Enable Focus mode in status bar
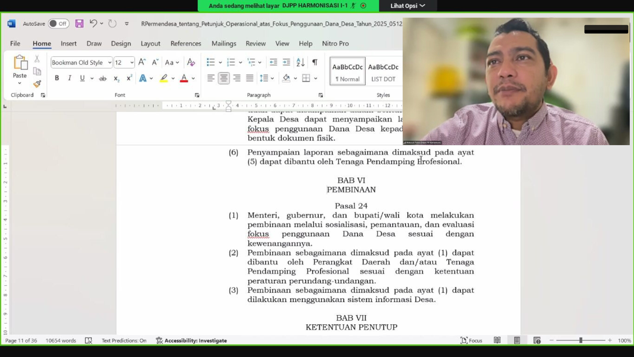This screenshot has height=357, width=634. click(x=471, y=340)
